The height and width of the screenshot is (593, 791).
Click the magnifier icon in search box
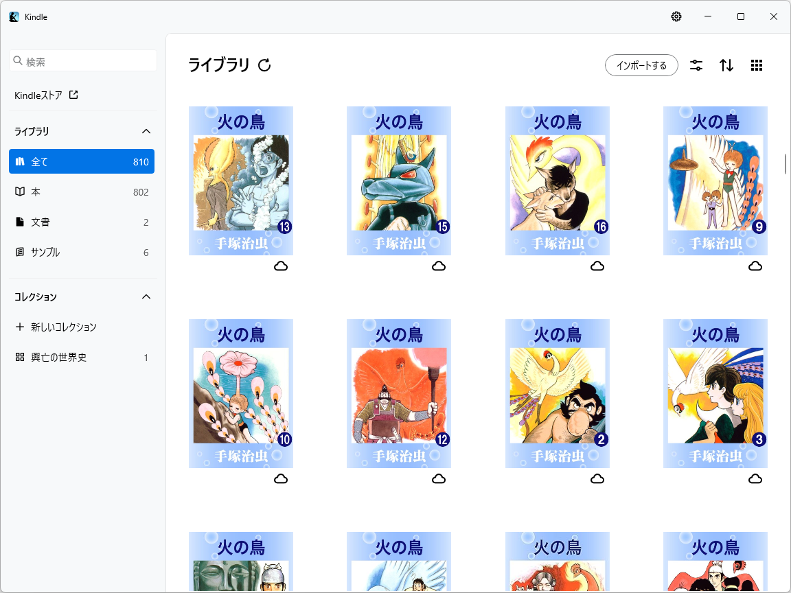[x=18, y=61]
